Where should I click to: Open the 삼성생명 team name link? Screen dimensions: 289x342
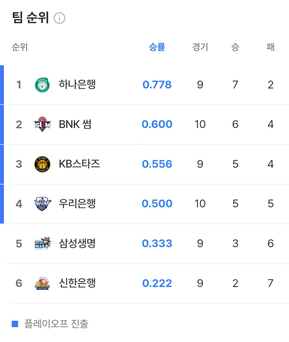[77, 243]
